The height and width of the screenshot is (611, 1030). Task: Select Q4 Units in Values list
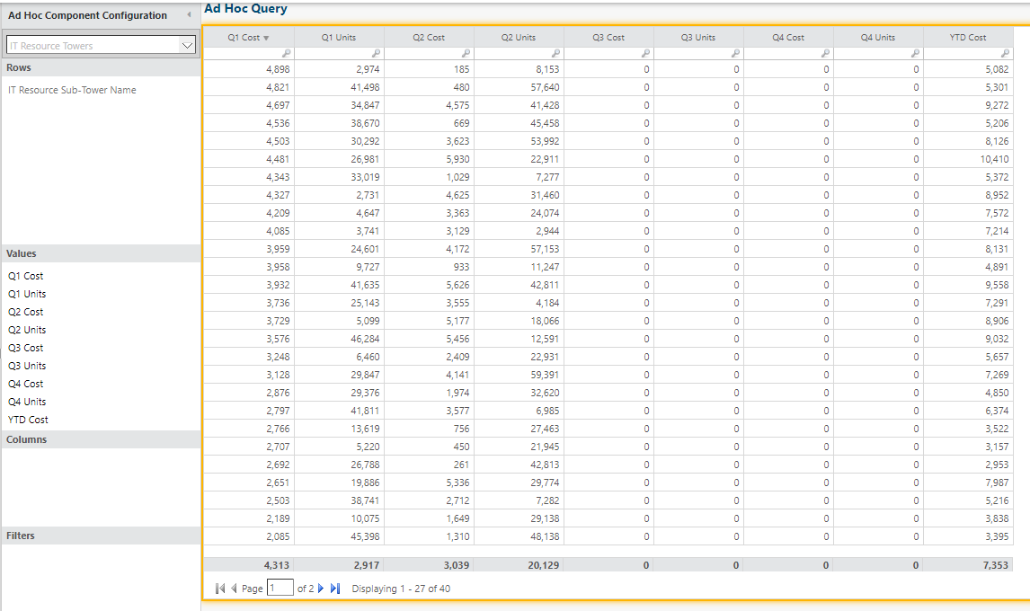point(27,402)
